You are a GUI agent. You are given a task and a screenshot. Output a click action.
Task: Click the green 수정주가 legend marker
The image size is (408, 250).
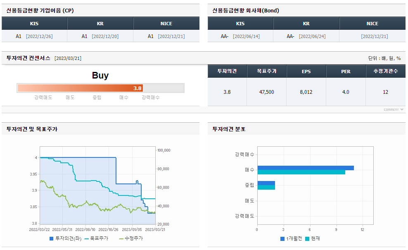121,239
